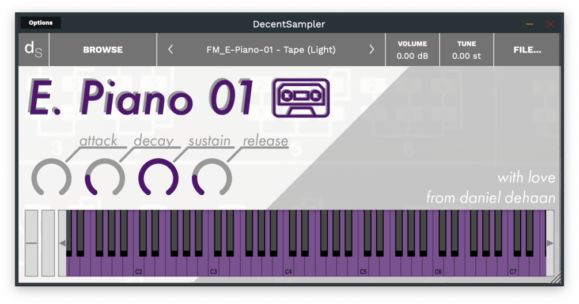Go to the next preset arrow

(372, 50)
